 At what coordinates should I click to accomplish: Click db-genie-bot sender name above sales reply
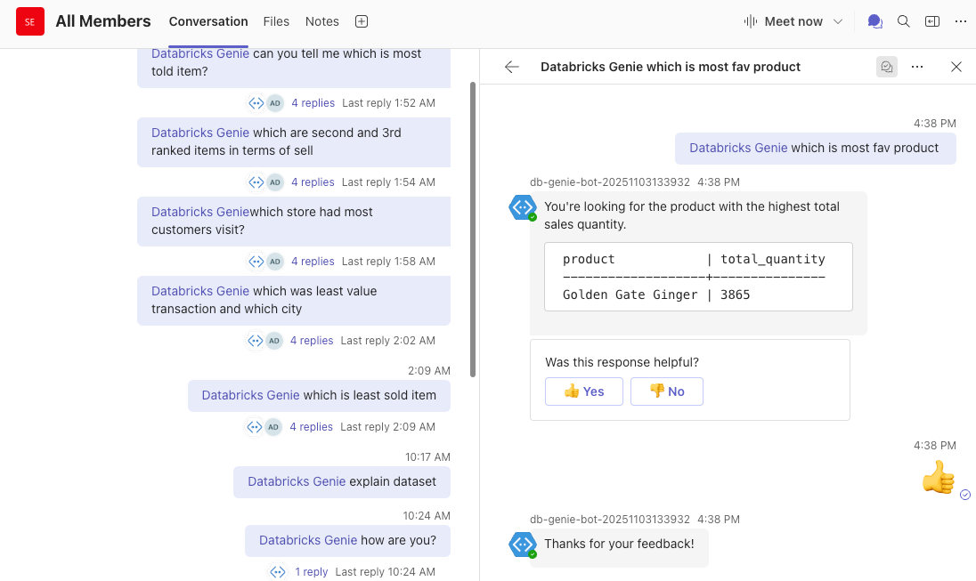[610, 182]
